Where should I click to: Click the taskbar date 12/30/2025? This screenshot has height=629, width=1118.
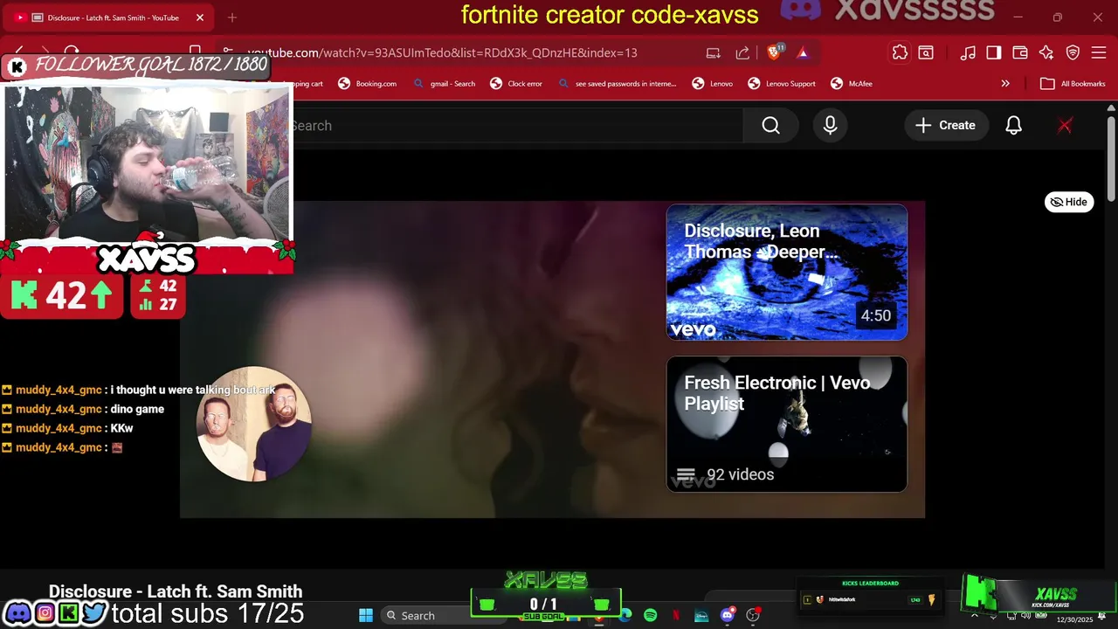pyautogui.click(x=1074, y=619)
